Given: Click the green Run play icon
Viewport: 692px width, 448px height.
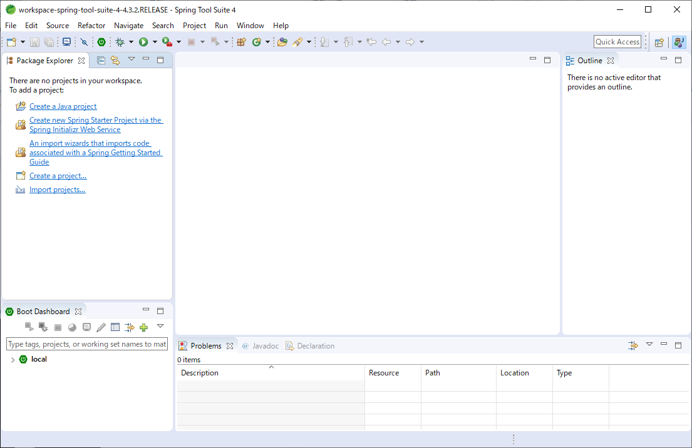Looking at the screenshot, I should pos(143,42).
